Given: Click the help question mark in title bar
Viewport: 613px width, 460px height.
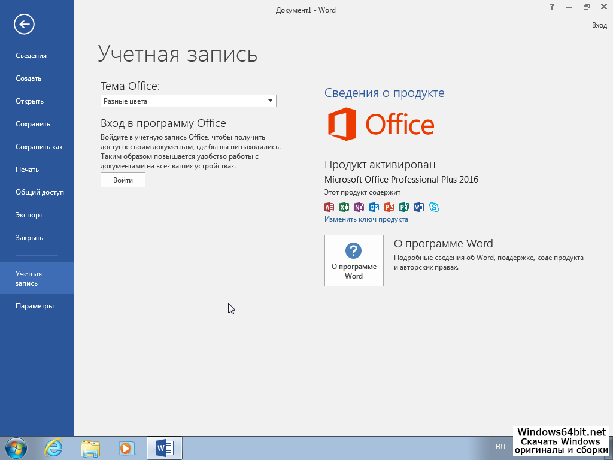Looking at the screenshot, I should (x=551, y=7).
